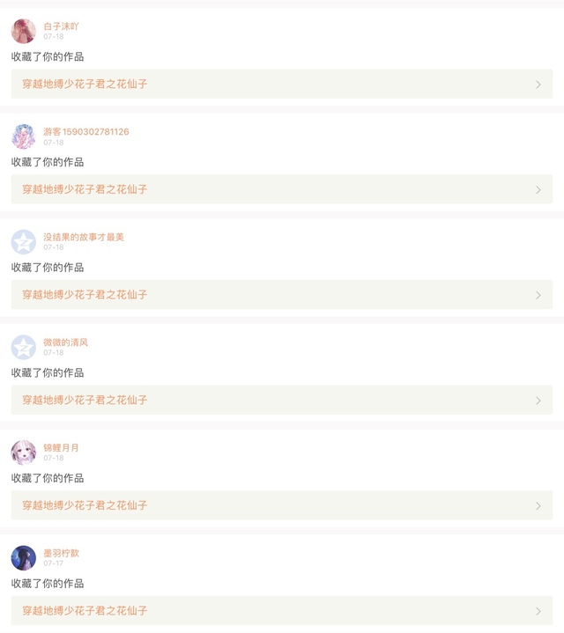Expand chevron in 锦鲤月月's work card
Viewport: 564px width, 633px height.
tap(538, 505)
